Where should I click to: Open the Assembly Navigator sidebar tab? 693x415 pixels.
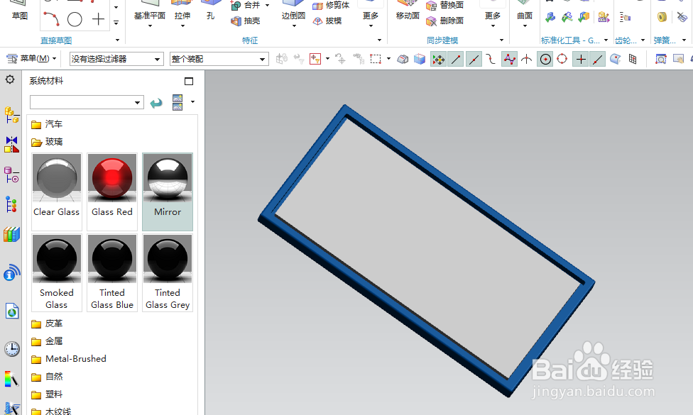[11, 115]
